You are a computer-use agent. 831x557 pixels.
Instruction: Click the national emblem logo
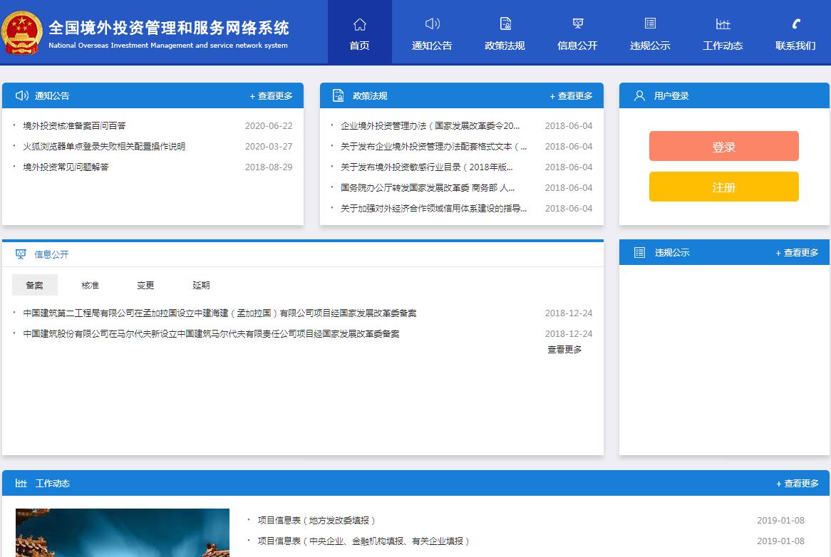22,32
